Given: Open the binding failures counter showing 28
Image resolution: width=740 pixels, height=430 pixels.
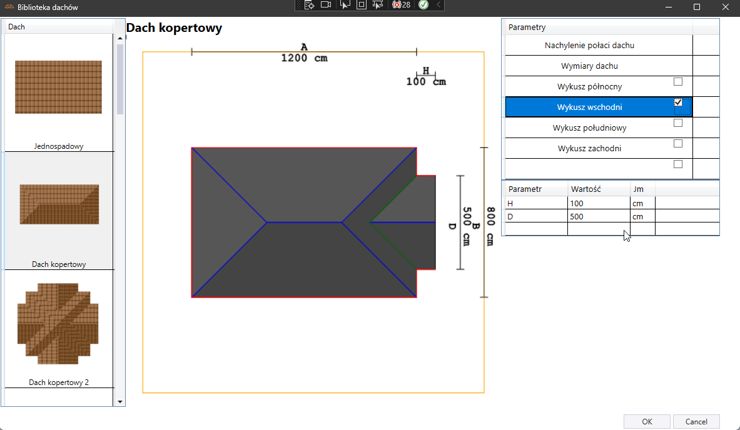Looking at the screenshot, I should (401, 5).
